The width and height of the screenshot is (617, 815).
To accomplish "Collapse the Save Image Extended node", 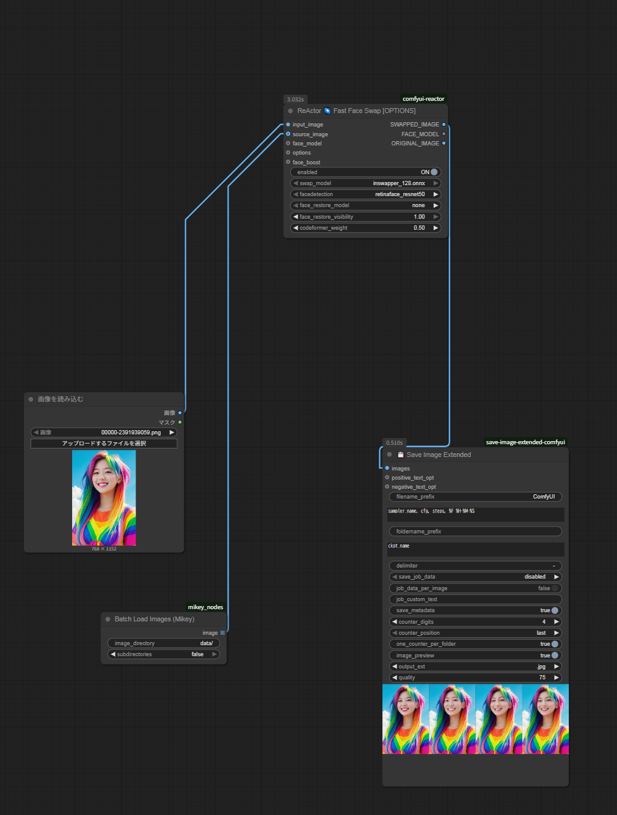I will click(x=389, y=455).
